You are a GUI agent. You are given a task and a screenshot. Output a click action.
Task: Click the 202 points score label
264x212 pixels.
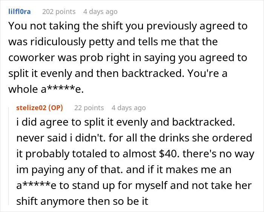pyautogui.click(x=59, y=12)
